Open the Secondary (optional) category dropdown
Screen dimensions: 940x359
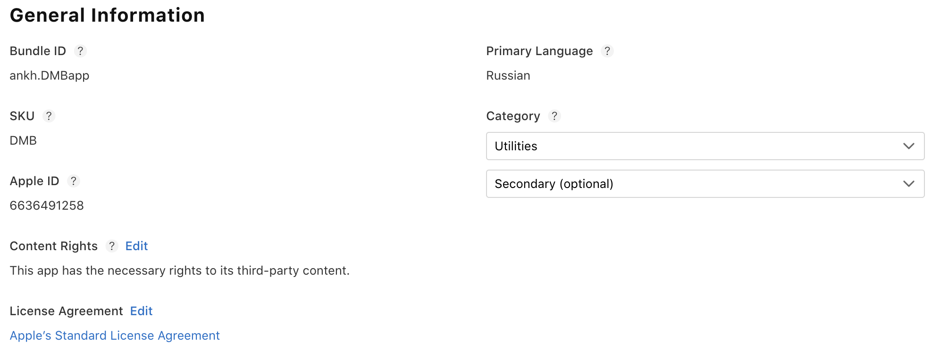click(705, 184)
